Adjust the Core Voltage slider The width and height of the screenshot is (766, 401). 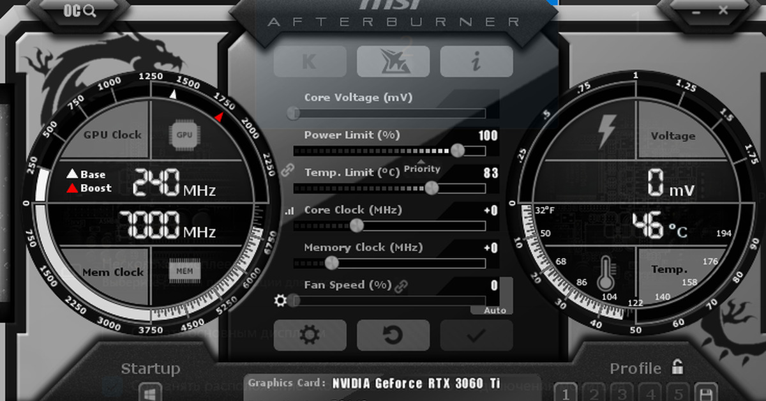389,113
